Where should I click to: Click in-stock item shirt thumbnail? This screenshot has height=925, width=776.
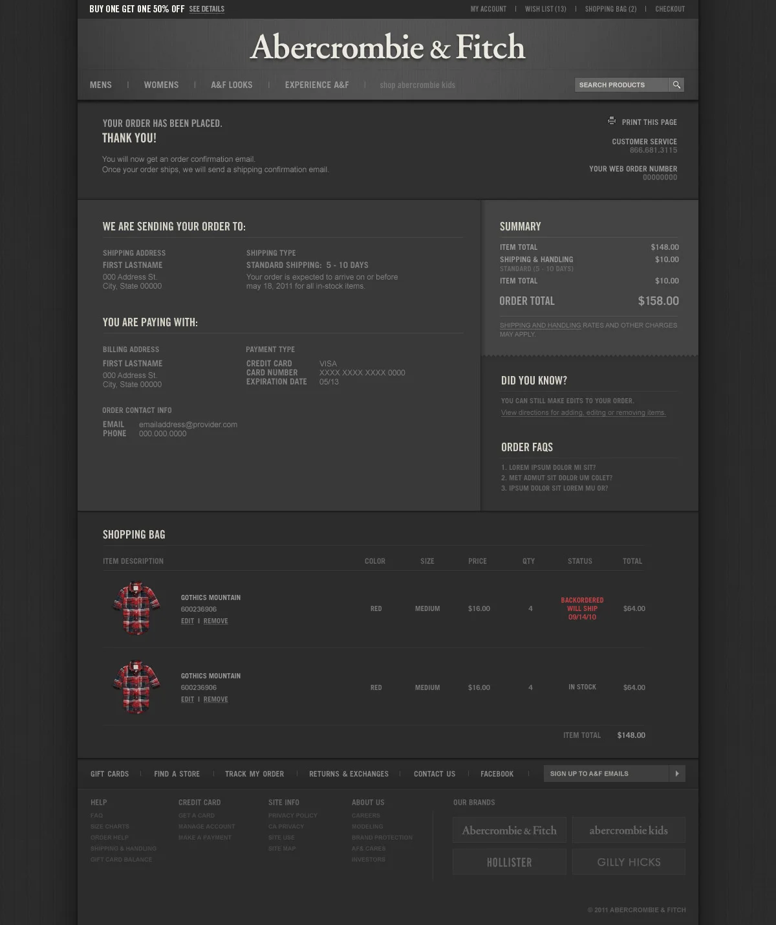tap(136, 687)
